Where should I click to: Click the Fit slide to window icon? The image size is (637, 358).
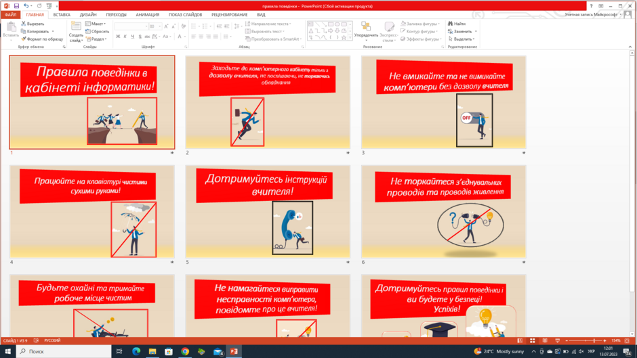627,340
